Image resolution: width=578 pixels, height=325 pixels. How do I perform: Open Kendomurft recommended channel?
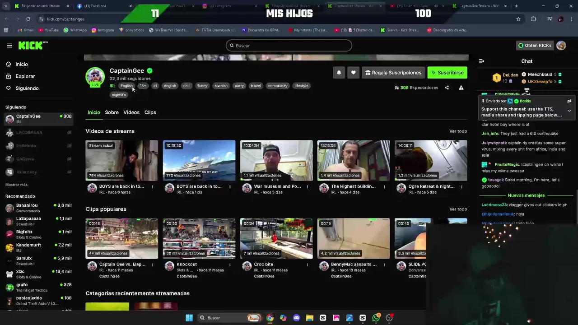pyautogui.click(x=38, y=247)
